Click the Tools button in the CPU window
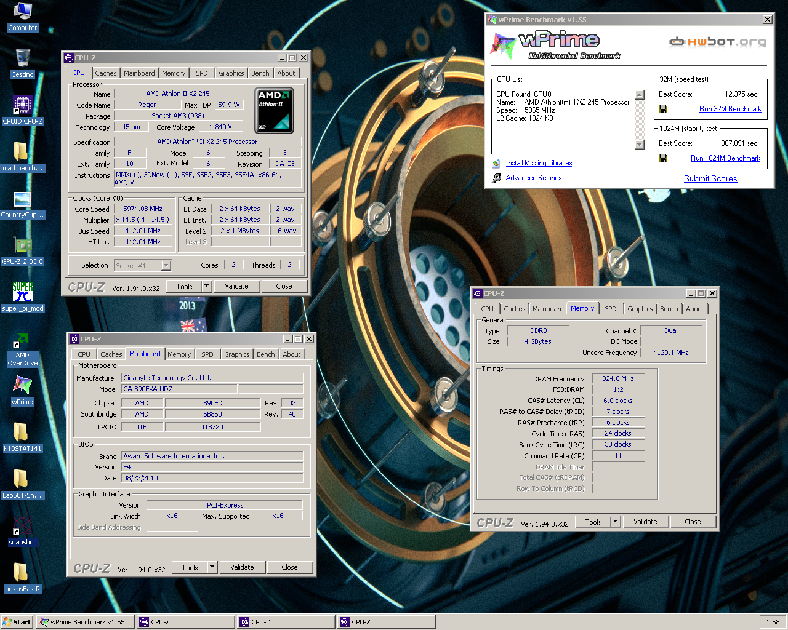The height and width of the screenshot is (630, 788). (x=184, y=286)
